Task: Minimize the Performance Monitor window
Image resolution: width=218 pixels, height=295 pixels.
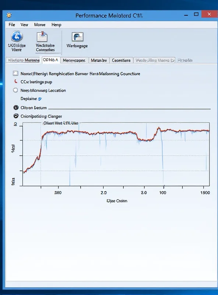Action: tap(186, 15)
